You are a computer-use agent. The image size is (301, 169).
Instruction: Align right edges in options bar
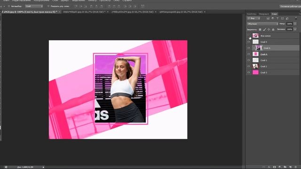[102, 6]
